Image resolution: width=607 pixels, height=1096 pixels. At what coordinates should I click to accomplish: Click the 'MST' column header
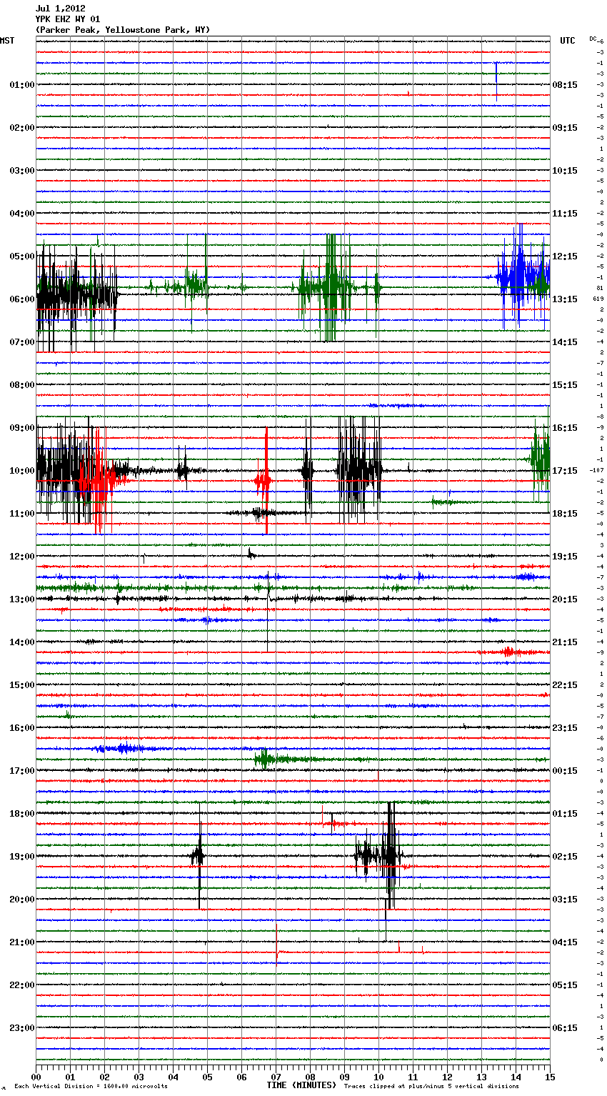click(7, 41)
